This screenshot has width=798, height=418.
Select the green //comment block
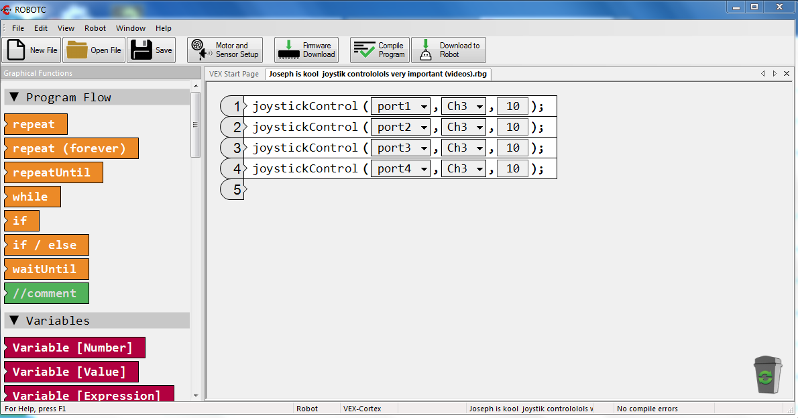(46, 293)
